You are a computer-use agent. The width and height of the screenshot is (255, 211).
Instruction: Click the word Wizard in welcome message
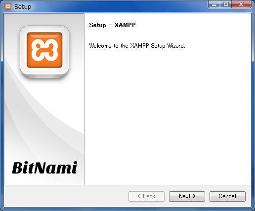click(176, 46)
